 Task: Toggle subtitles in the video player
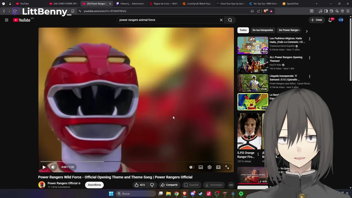201,167
